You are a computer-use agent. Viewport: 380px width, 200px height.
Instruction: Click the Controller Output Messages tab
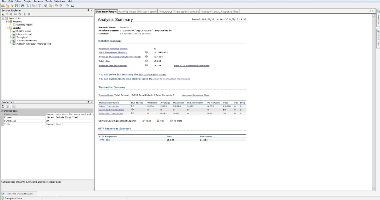pyautogui.click(x=19, y=194)
